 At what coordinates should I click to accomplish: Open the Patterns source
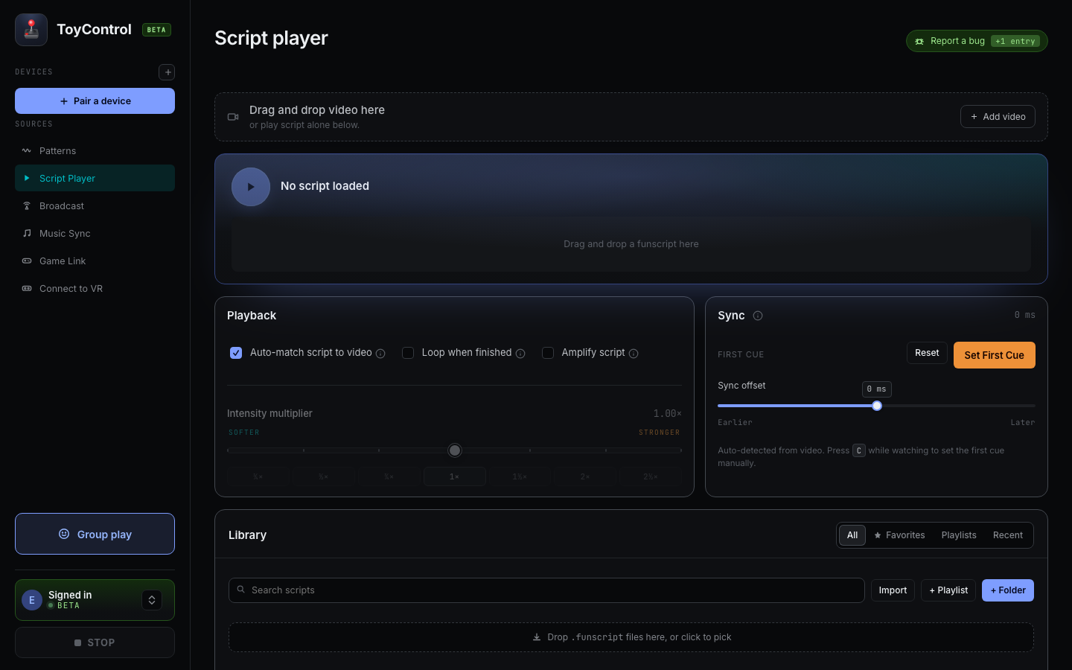click(x=95, y=150)
